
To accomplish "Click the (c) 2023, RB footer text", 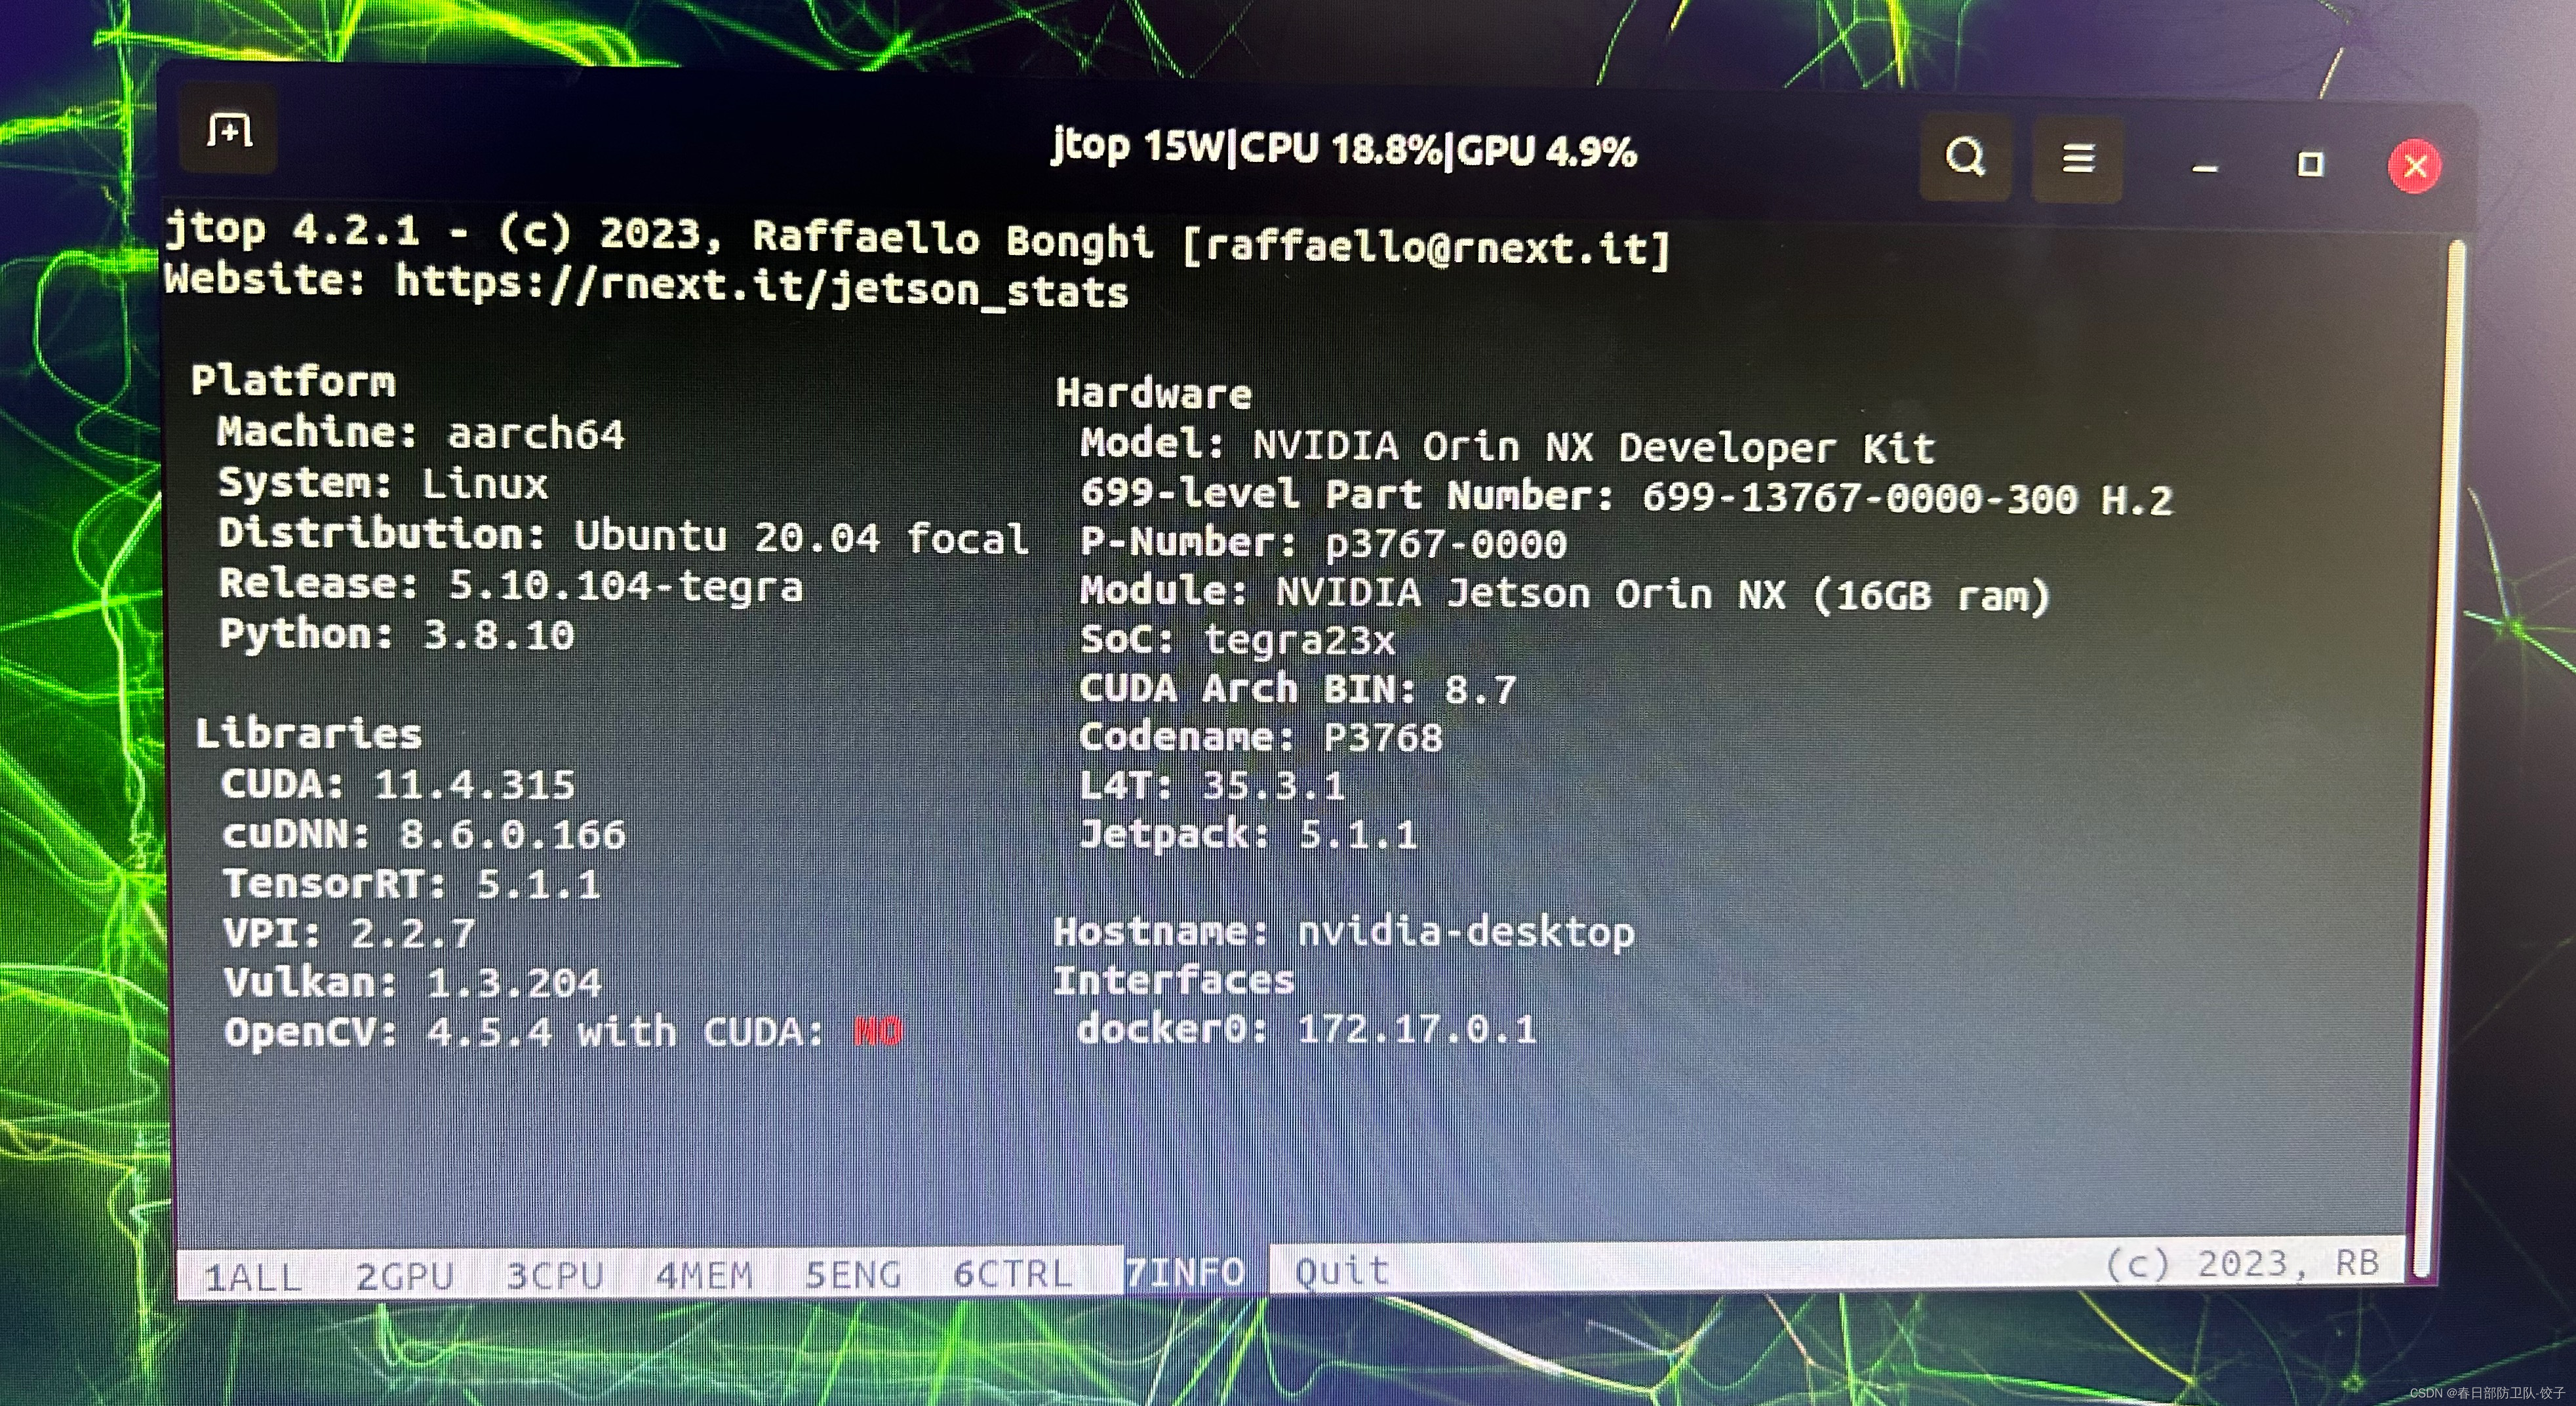I will [x=2243, y=1264].
